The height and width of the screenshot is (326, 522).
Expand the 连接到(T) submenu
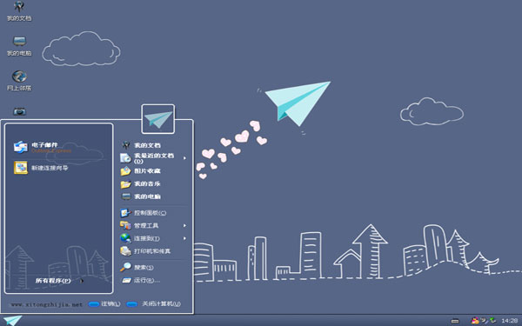pyautogui.click(x=153, y=238)
